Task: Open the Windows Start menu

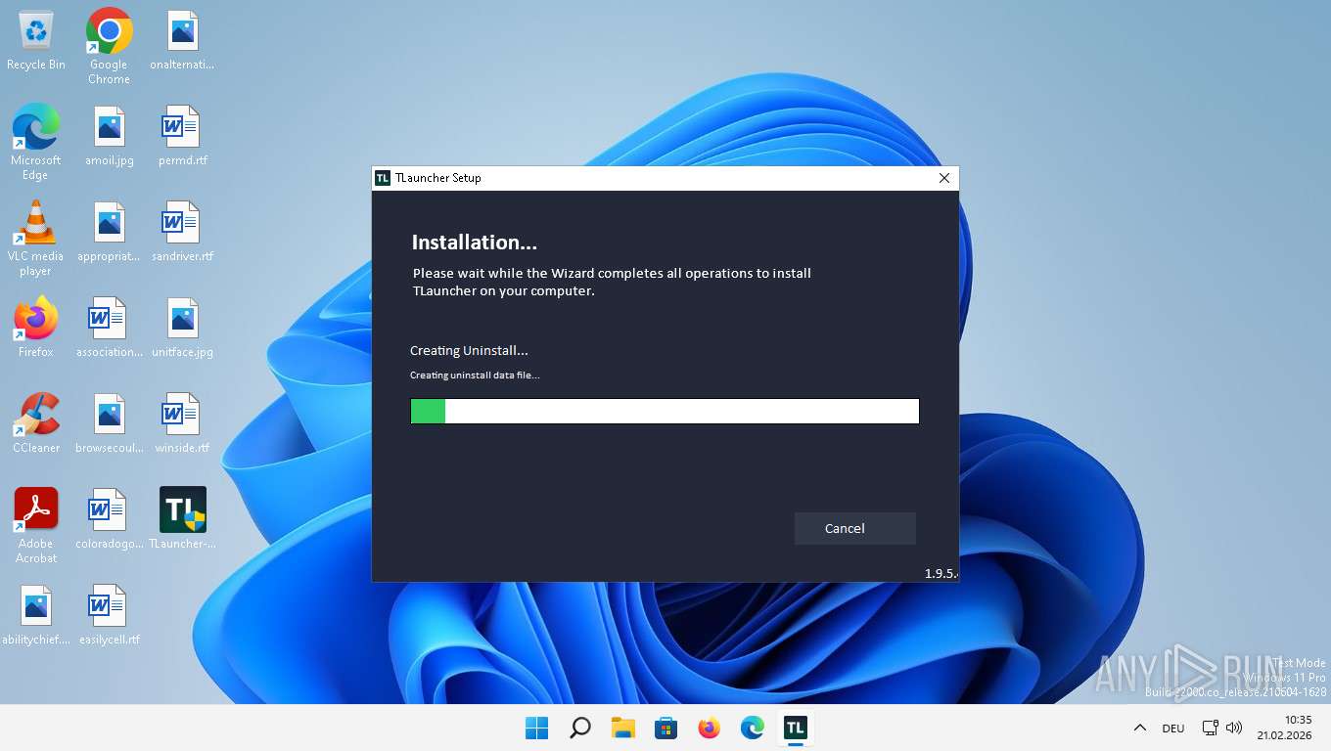Action: [536, 728]
